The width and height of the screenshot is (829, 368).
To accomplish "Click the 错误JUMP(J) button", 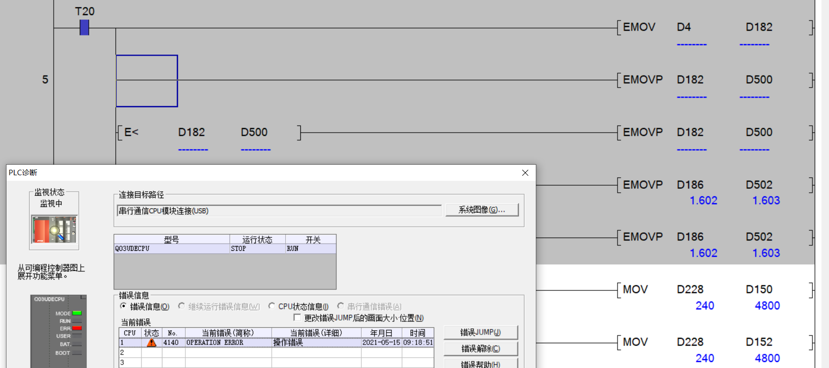I will (480, 332).
